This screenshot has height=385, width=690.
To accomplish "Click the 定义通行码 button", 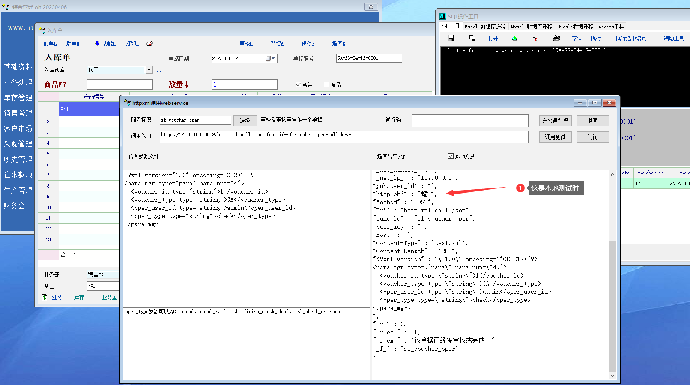I will 555,121.
